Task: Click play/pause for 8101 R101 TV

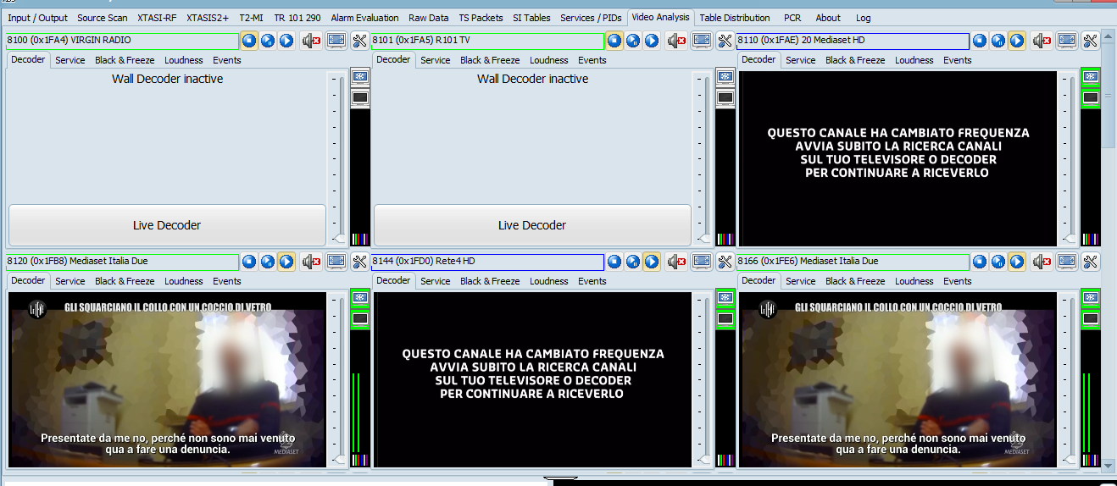Action: [633, 40]
